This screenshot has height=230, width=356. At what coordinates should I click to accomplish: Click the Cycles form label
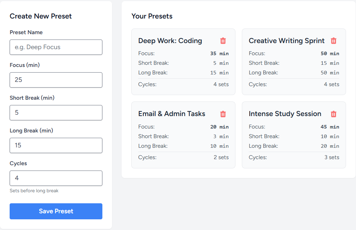(18, 163)
